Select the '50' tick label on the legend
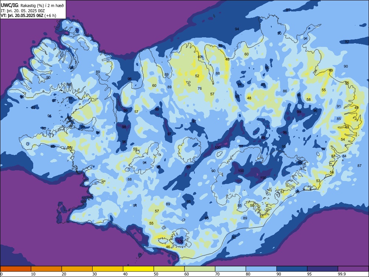The height and width of the screenshot is (277, 369). pos(156,274)
